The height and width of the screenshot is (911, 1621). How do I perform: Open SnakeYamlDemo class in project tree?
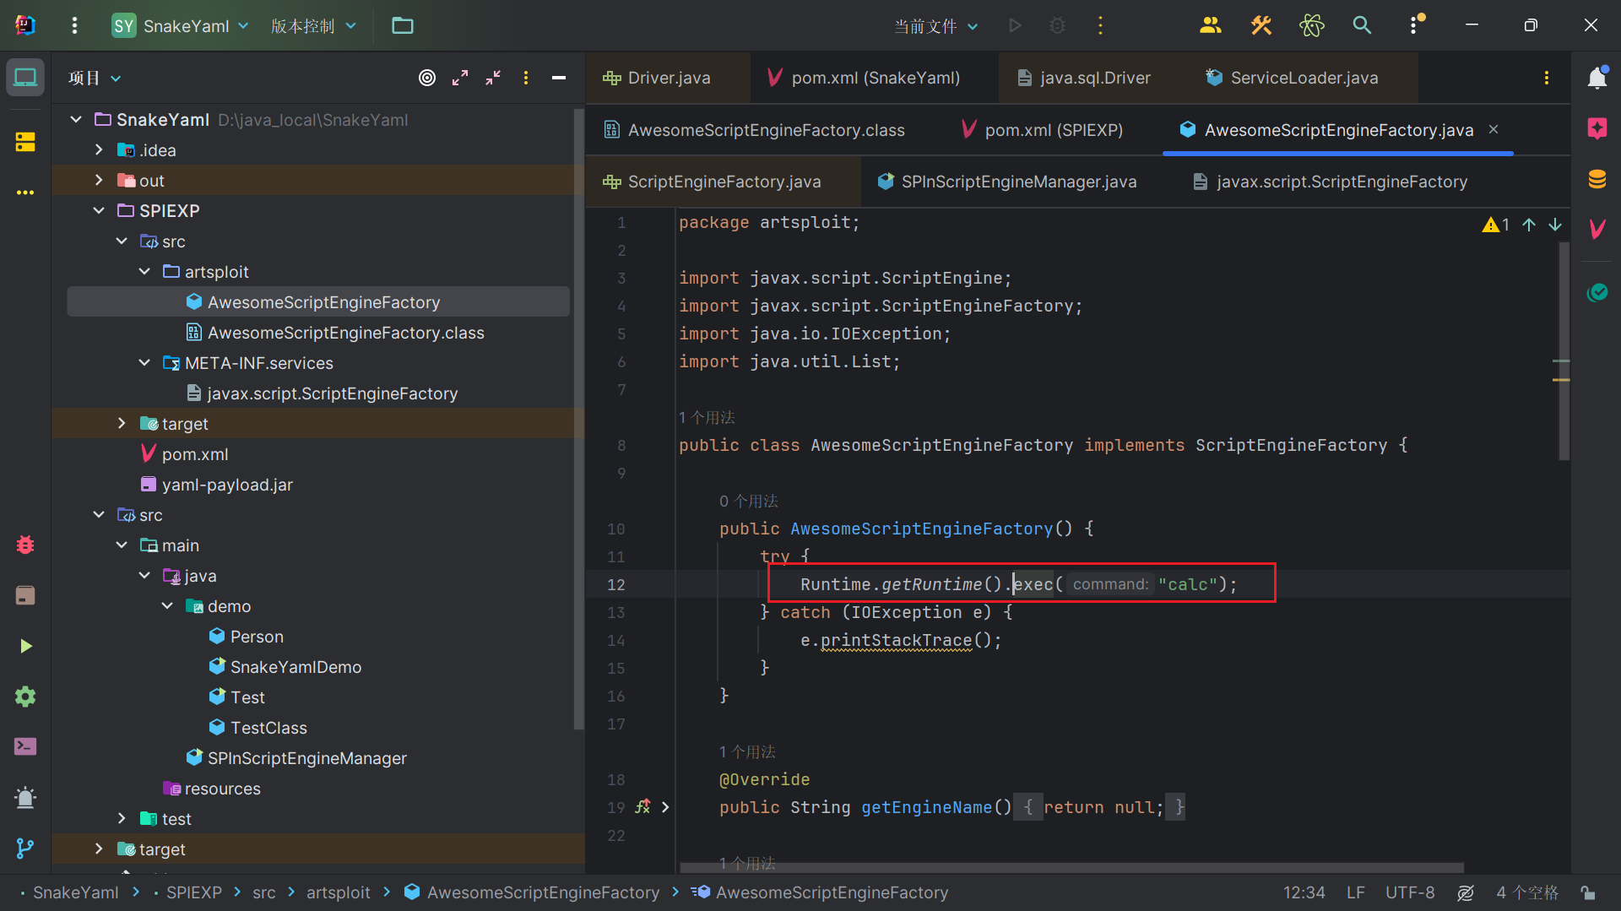(x=295, y=666)
